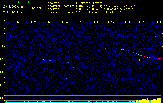Click the meteor count 12
The height and width of the screenshot is (103, 163).
coord(38,12)
